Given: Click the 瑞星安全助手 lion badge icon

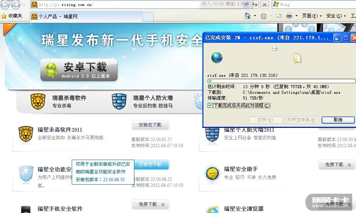Looking at the screenshot, I should (212, 174).
